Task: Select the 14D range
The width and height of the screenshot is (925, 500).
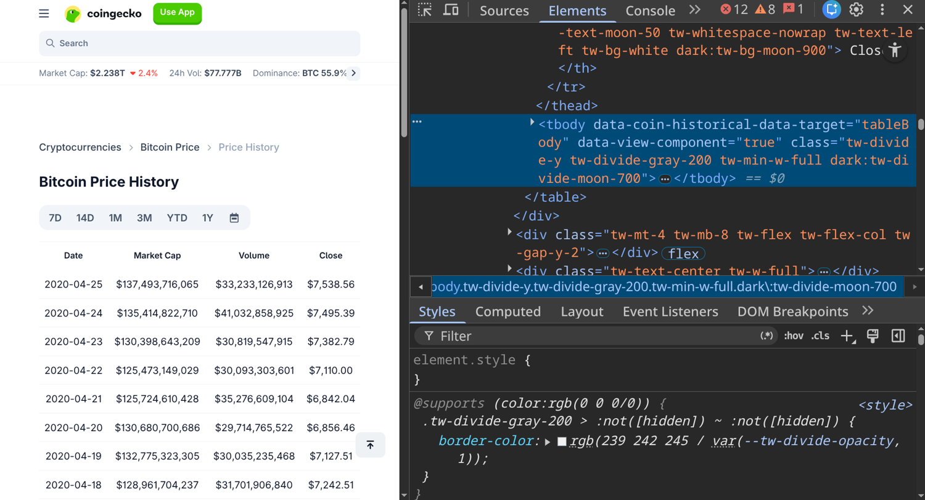Action: (x=85, y=218)
